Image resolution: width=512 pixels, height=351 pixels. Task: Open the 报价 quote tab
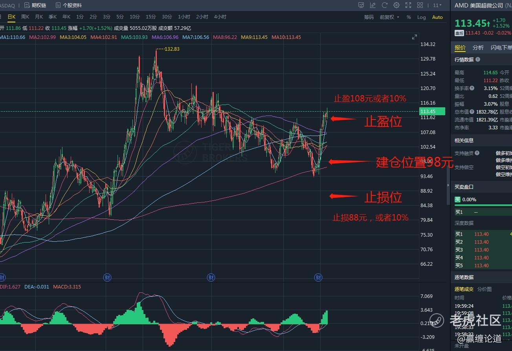pyautogui.click(x=460, y=48)
